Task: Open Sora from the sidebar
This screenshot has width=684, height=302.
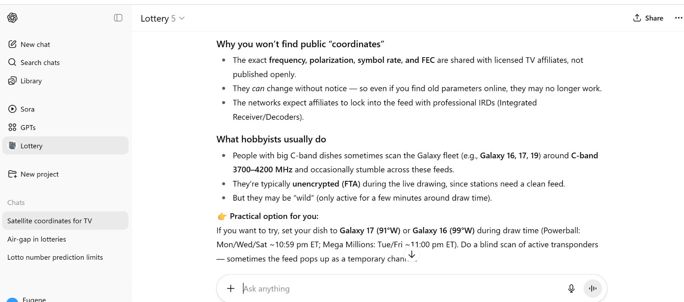Action: [x=65, y=109]
